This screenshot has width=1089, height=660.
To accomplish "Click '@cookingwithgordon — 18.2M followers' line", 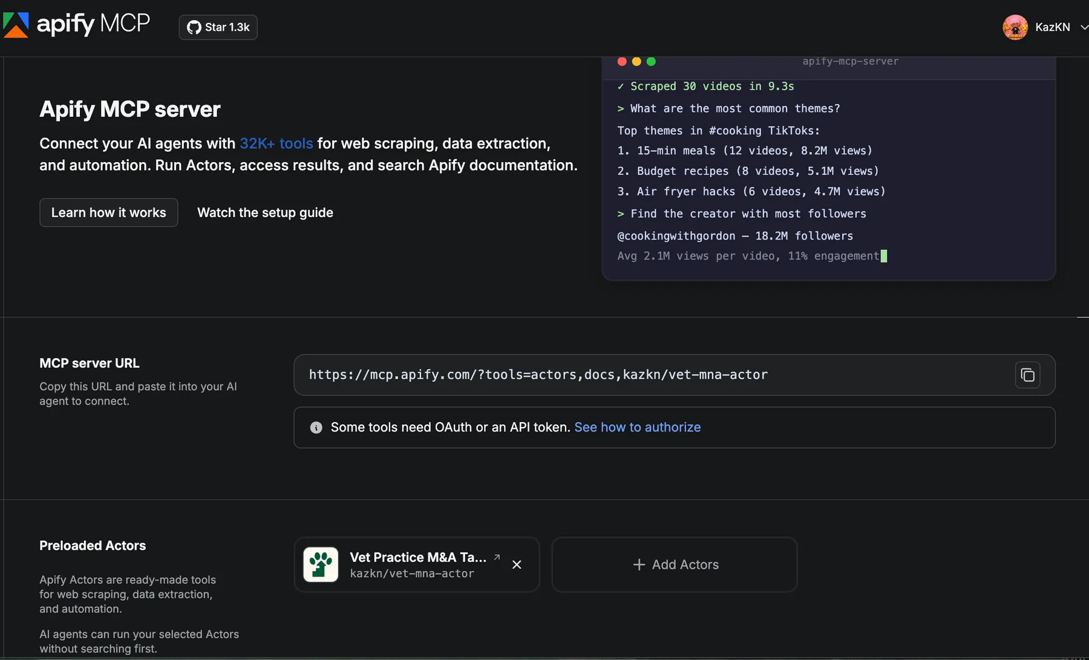I will click(x=735, y=236).
